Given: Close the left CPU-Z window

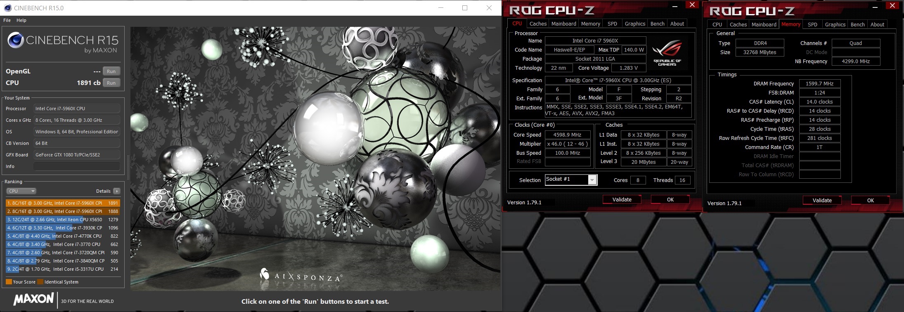Looking at the screenshot, I should (x=692, y=5).
